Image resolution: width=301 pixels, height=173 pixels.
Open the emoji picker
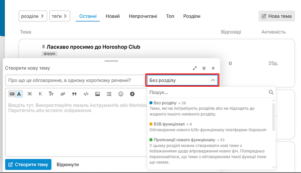point(120,94)
